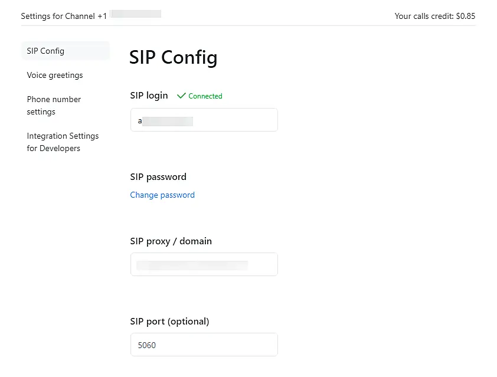The height and width of the screenshot is (377, 497).
Task: Open Phone number settings page
Action: pos(54,105)
